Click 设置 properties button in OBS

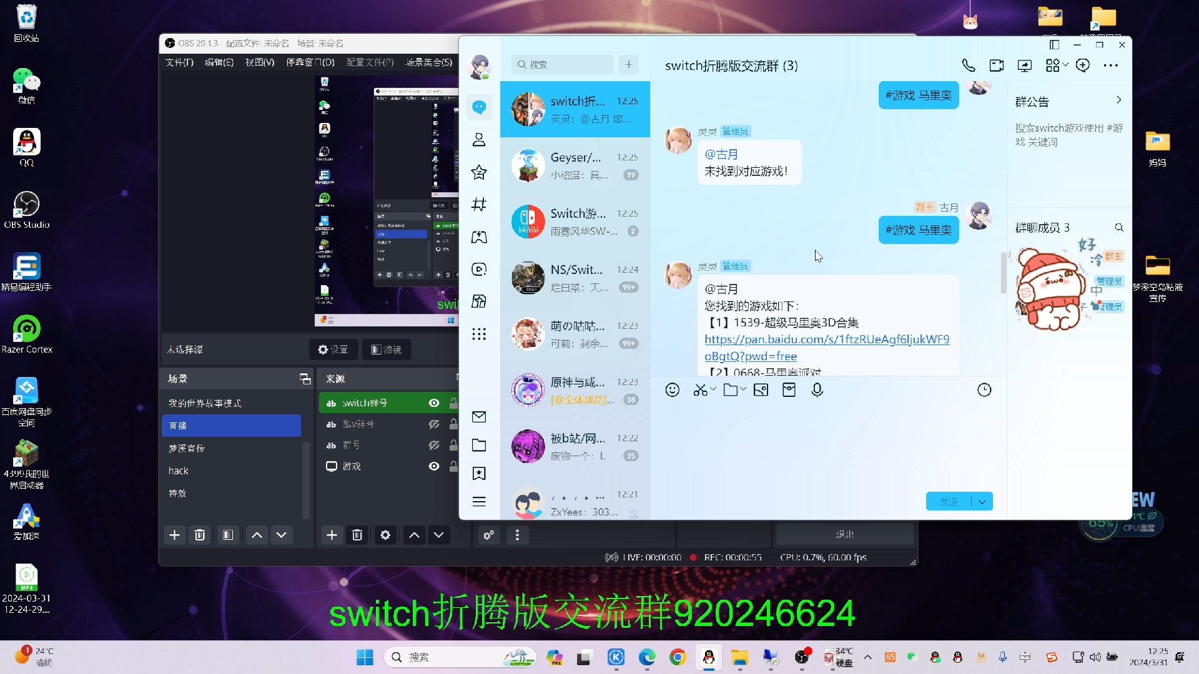point(333,349)
